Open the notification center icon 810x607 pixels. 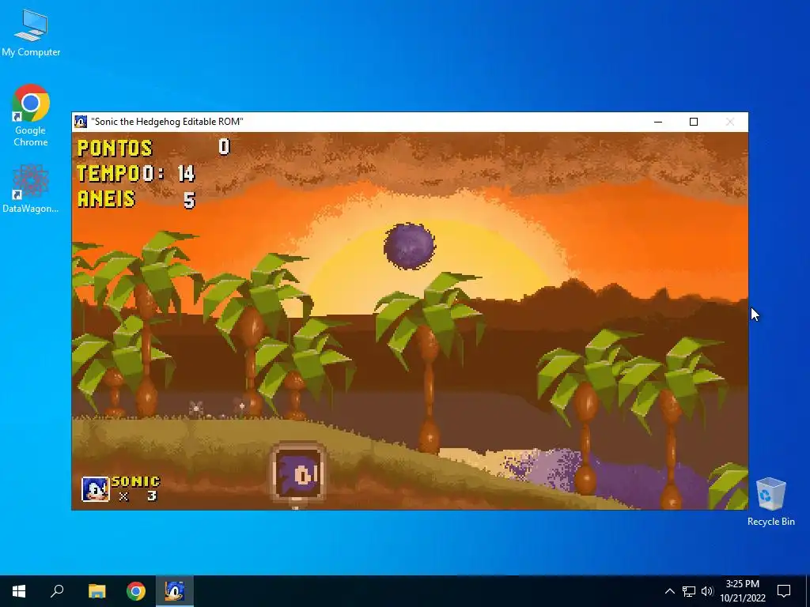784,591
